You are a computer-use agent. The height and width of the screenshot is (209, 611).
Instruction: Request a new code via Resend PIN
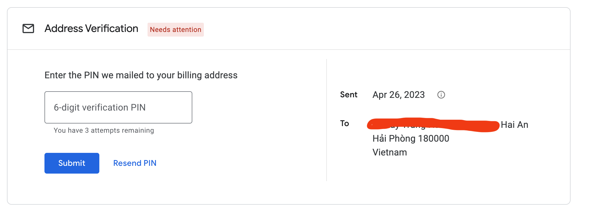point(135,163)
